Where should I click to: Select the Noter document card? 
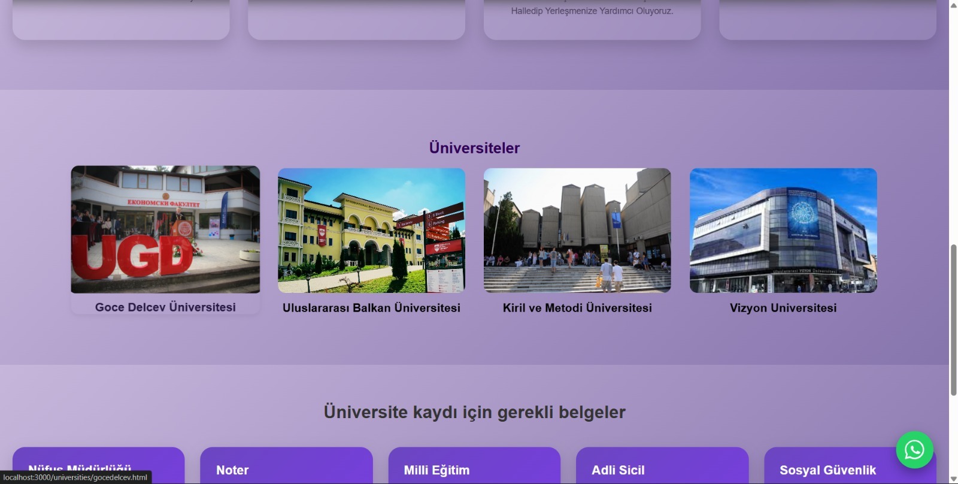(286, 465)
